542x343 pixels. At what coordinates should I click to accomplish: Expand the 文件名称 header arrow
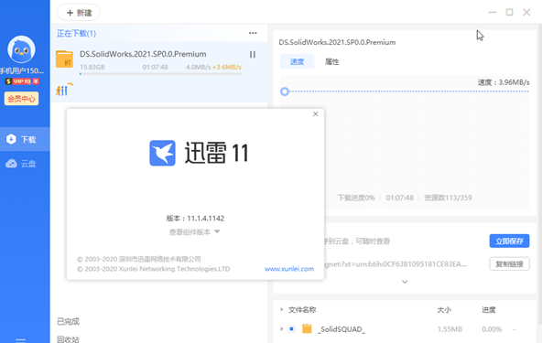click(x=282, y=309)
